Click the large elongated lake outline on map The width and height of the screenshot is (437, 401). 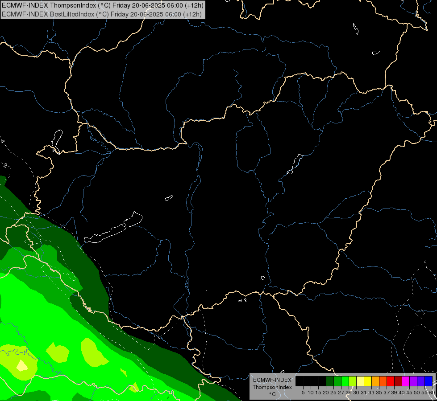tap(113, 227)
